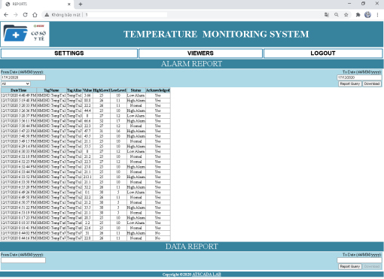Run Report Query in Data Report
The height and width of the screenshot is (279, 384).
pyautogui.click(x=350, y=266)
